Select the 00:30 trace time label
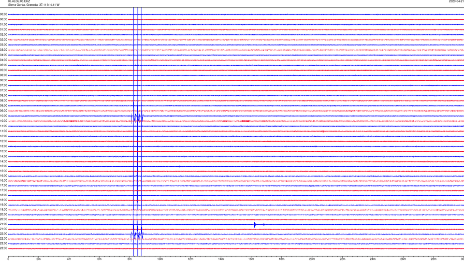Screen dimensions: 464x261 tap(3, 19)
